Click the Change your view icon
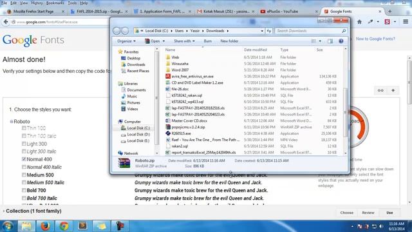 [x=314, y=41]
